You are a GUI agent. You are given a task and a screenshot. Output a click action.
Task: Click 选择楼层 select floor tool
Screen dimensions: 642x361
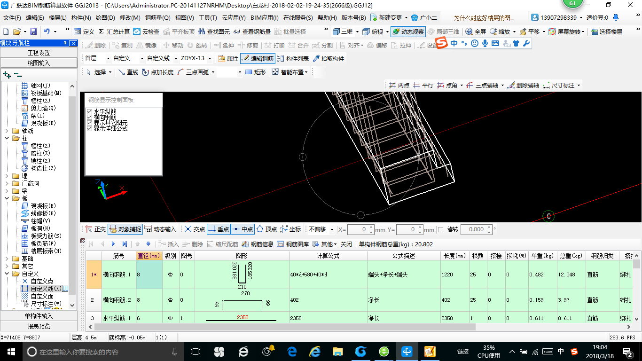(x=607, y=31)
